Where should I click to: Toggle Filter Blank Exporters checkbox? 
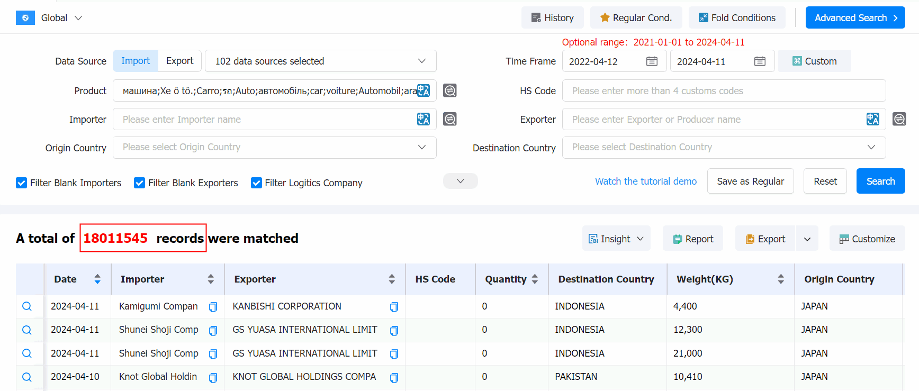click(x=140, y=183)
